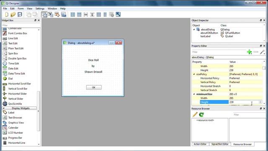This screenshot has width=268, height=151.
Task: Open the Edit menu
Action: click(12, 8)
